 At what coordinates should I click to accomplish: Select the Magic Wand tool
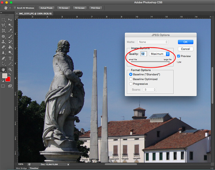coord(10,25)
